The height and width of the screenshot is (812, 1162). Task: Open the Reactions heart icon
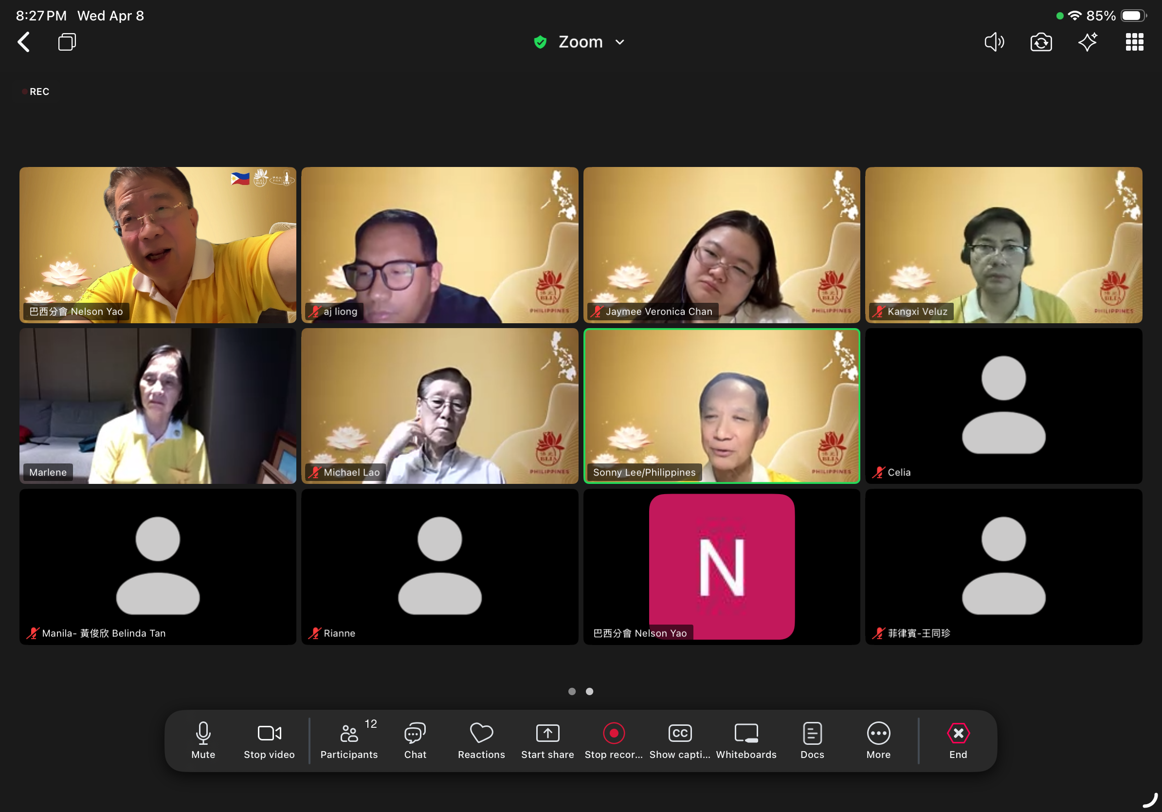pyautogui.click(x=481, y=739)
